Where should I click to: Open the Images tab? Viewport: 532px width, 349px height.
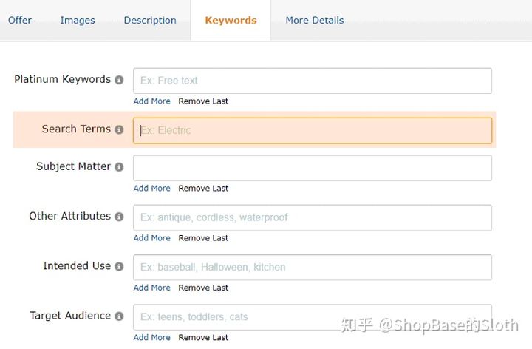(78, 21)
